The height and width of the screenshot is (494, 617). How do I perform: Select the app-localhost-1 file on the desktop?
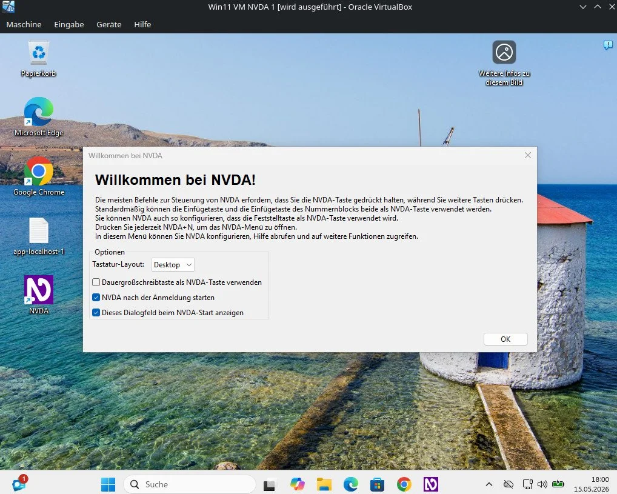tap(39, 236)
